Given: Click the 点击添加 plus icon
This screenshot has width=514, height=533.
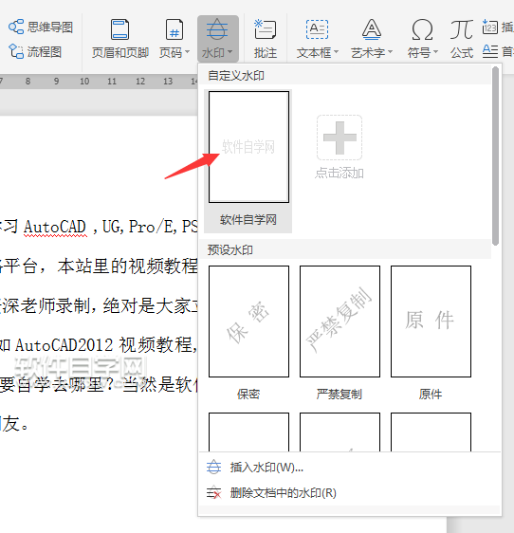Looking at the screenshot, I should coord(340,138).
